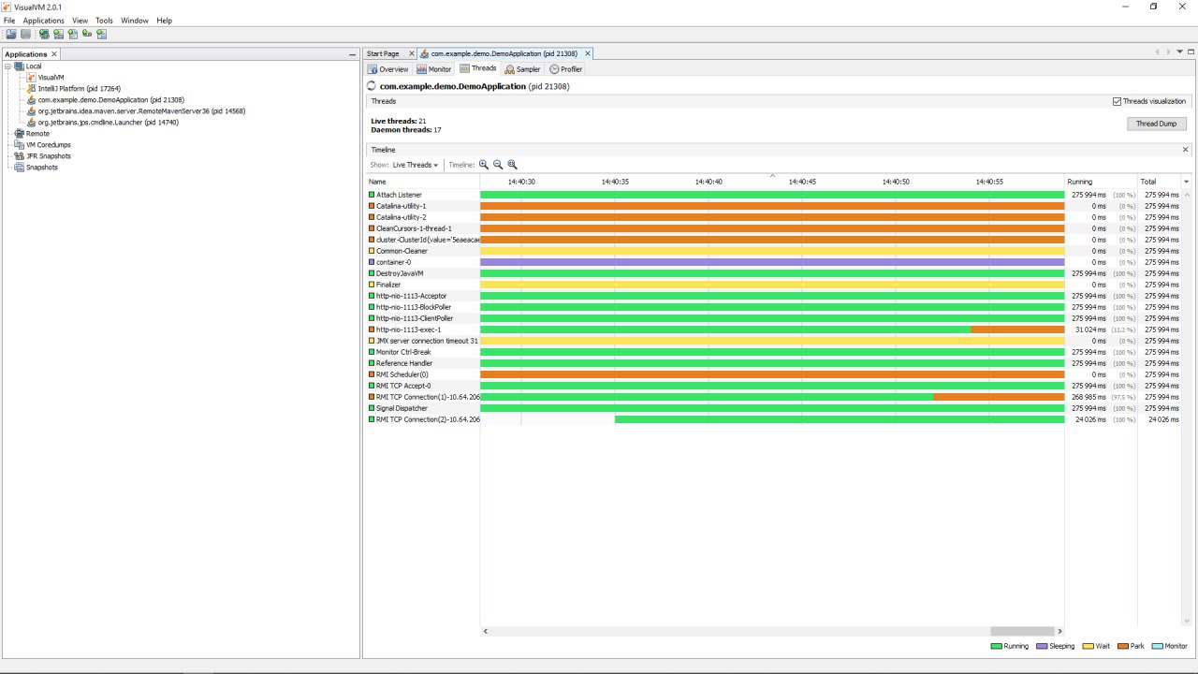Click the Local computer icon in the tree
The image size is (1198, 674).
pos(19,66)
